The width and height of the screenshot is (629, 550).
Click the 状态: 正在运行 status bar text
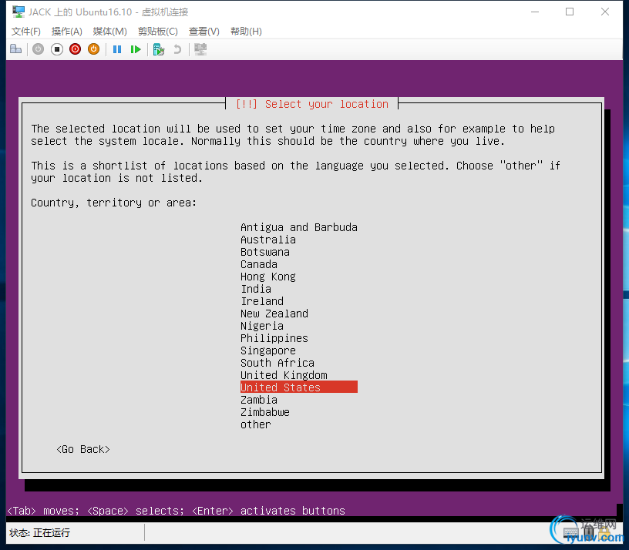tap(39, 533)
